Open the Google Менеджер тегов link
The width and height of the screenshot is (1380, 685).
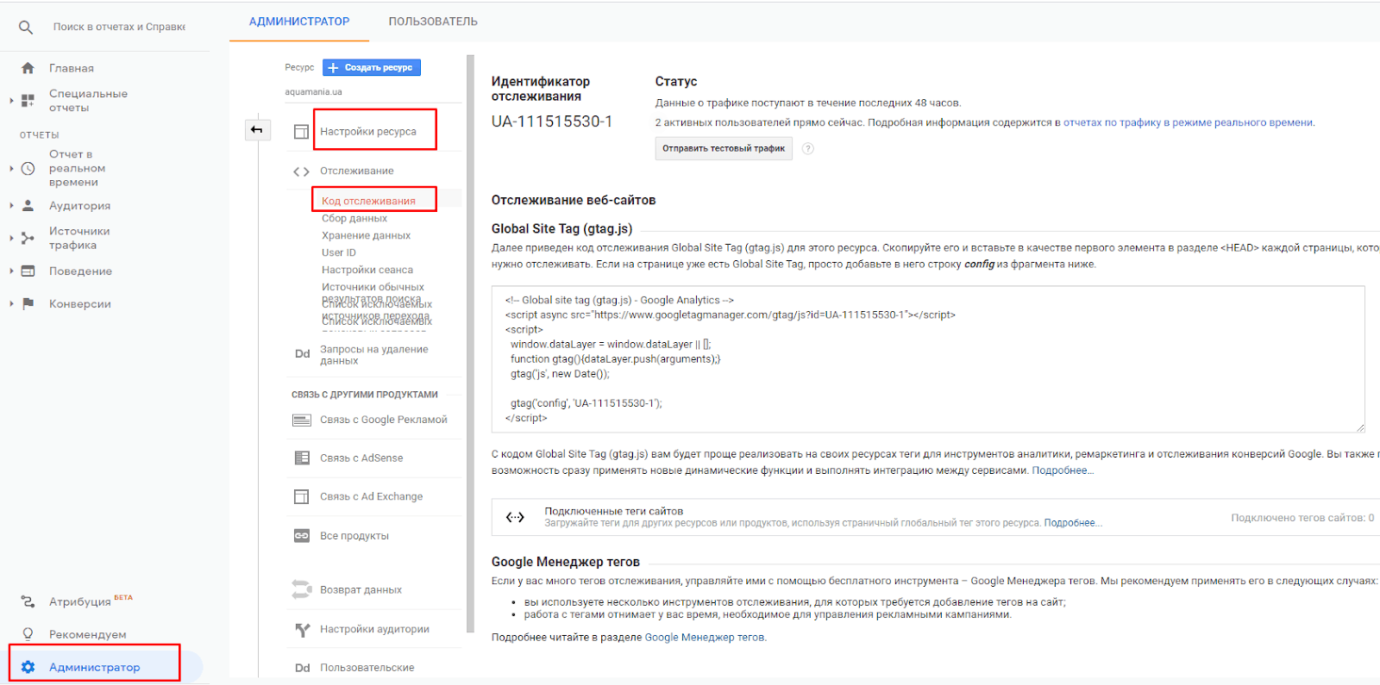click(705, 638)
